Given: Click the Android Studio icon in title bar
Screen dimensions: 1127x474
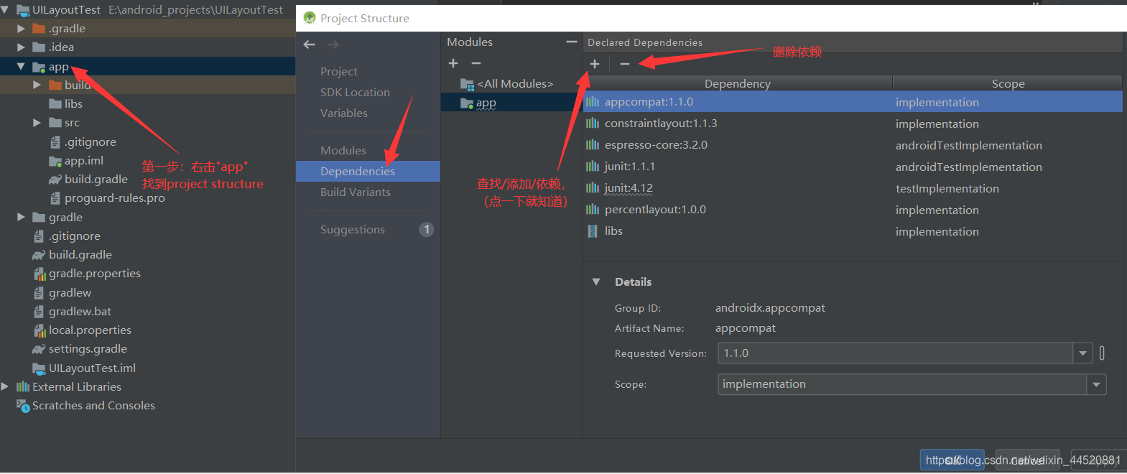Looking at the screenshot, I should (x=310, y=18).
